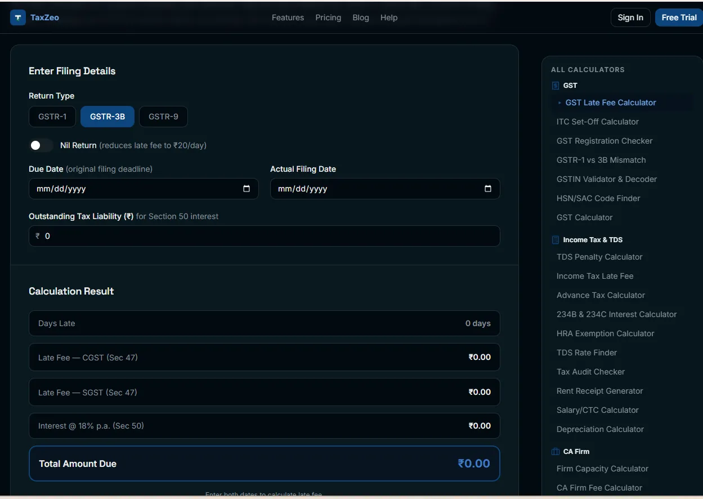The height and width of the screenshot is (499, 703).
Task: Open Salary/CTC Calculator
Action: click(x=597, y=410)
